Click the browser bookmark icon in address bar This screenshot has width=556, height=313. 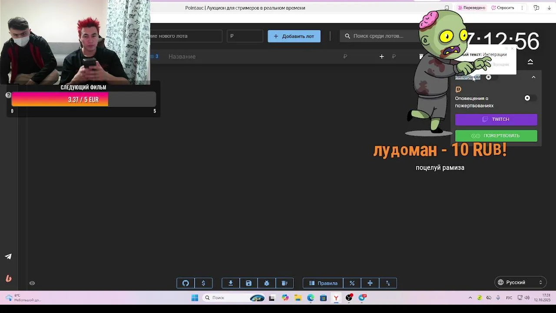[447, 8]
